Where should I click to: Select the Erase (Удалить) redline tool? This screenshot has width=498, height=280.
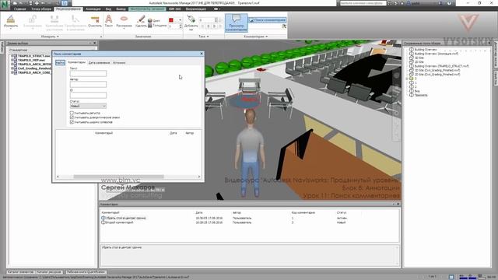pyautogui.click(x=141, y=21)
